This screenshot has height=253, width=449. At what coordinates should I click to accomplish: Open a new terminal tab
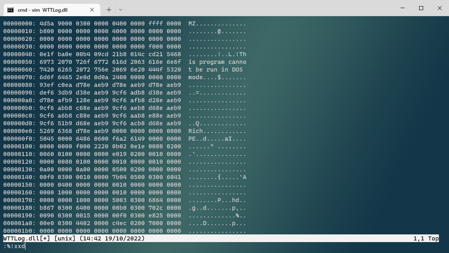(x=109, y=10)
